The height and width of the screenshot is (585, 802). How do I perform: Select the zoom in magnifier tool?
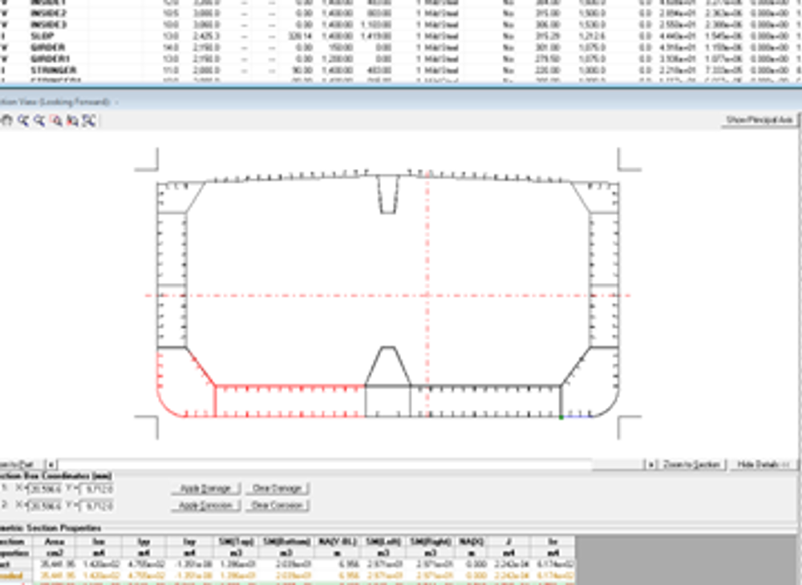click(23, 120)
